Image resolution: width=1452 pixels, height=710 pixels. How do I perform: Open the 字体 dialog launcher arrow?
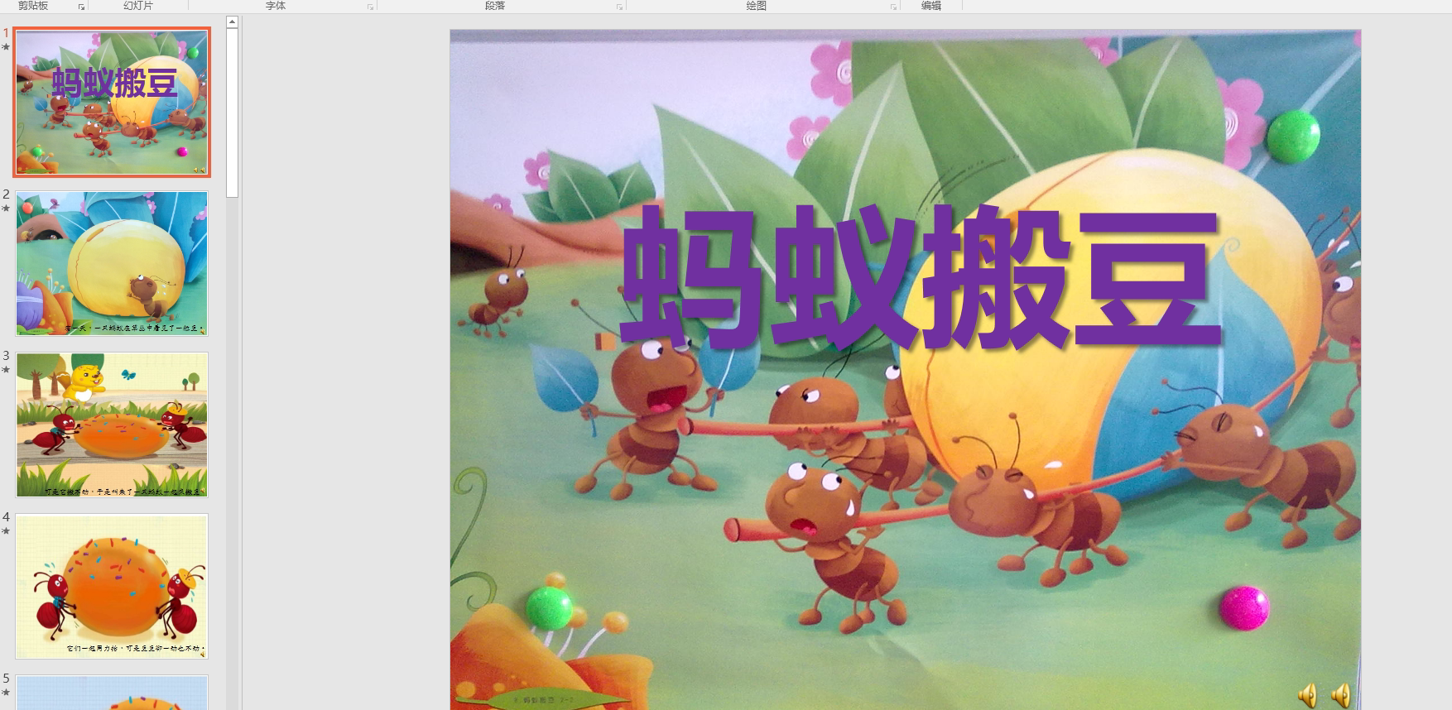click(x=370, y=7)
